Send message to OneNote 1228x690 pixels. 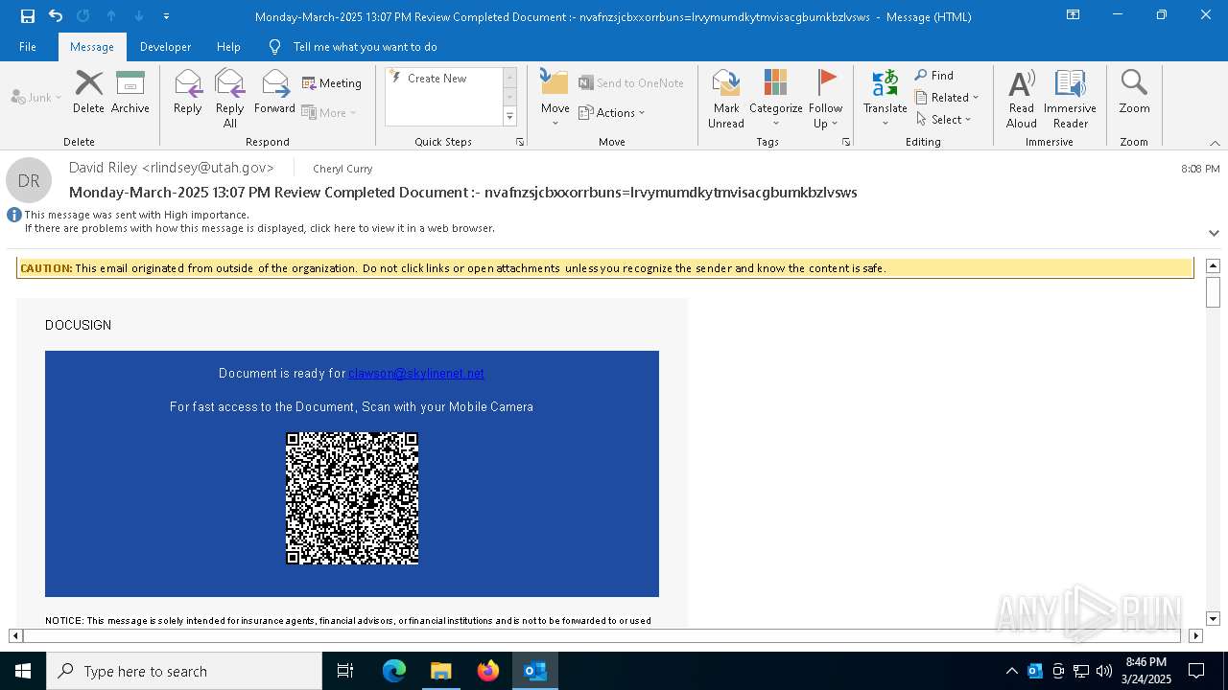631,83
